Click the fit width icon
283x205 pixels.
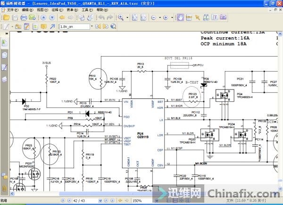coord(143,17)
